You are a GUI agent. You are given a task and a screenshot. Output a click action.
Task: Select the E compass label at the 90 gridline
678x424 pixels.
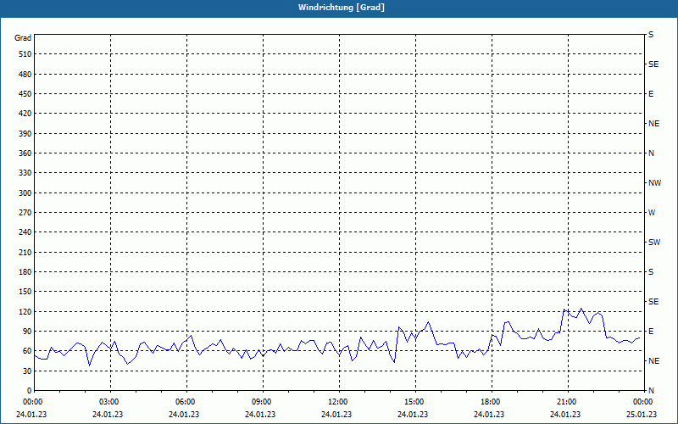click(x=651, y=332)
